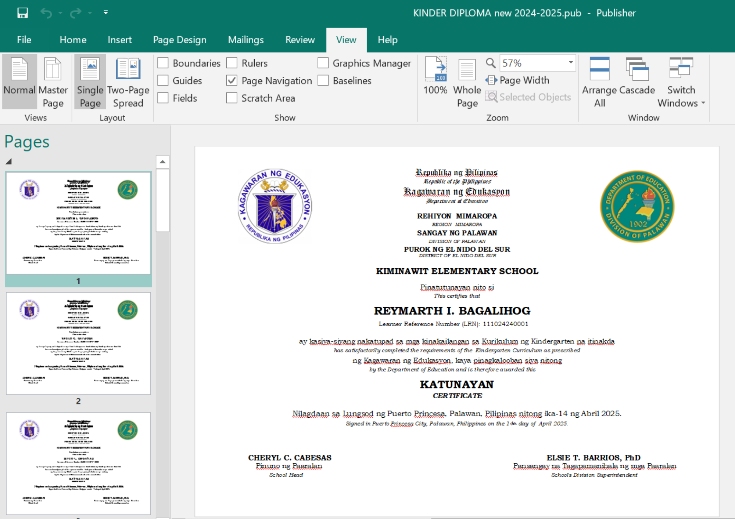This screenshot has width=735, height=519.
Task: Select page 2 thumbnail
Action: pos(78,344)
